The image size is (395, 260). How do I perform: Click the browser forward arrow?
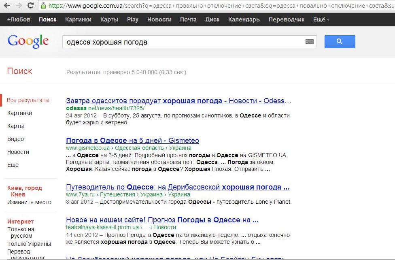pos(19,6)
